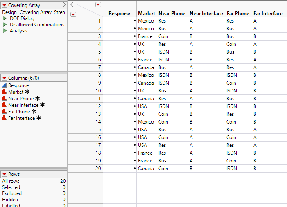Click asterisk icon next to Far Interface
The image size is (287, 207).
pos(38,118)
